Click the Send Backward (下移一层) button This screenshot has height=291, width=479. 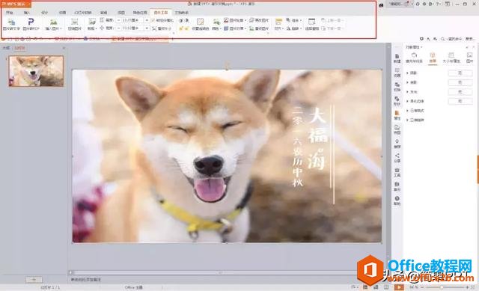(332, 28)
